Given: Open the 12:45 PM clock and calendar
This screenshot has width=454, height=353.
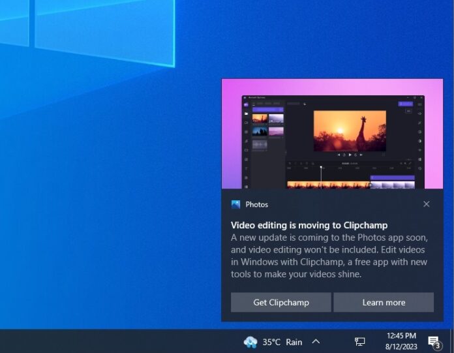Looking at the screenshot, I should 401,341.
